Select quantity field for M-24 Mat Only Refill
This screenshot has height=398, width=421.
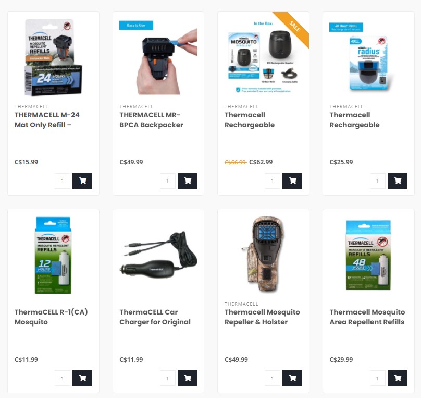[x=63, y=181]
